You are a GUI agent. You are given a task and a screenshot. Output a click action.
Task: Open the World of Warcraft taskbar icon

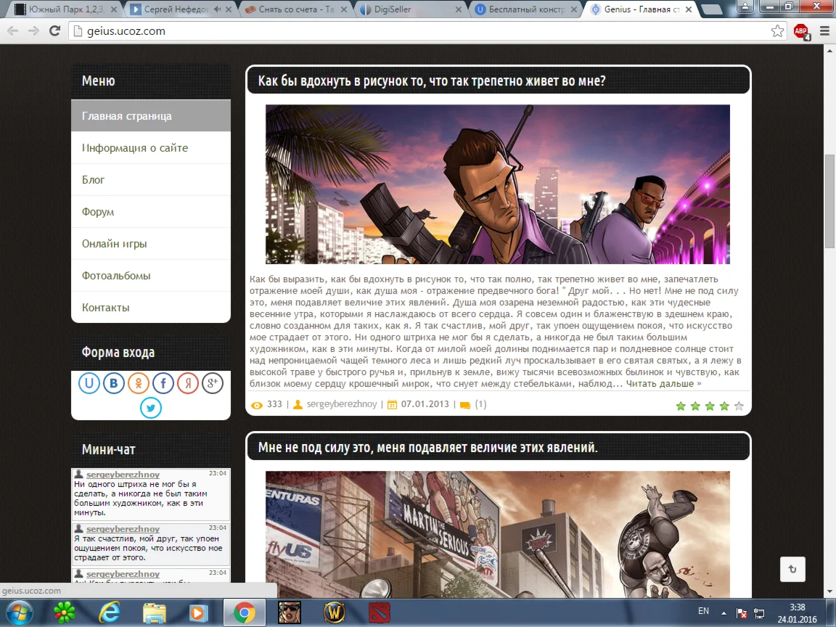click(335, 612)
